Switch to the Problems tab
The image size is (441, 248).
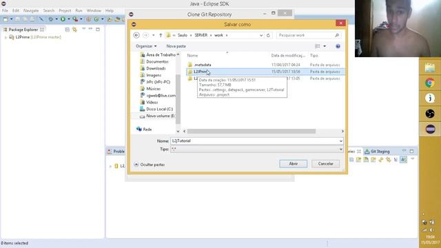116,152
